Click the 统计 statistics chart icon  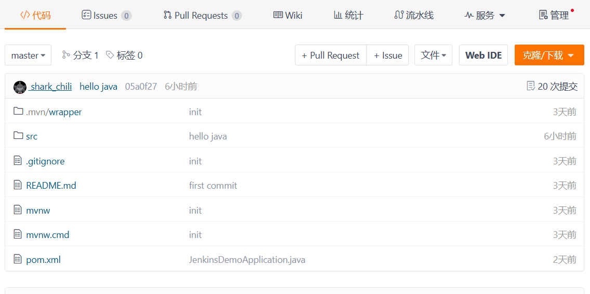click(338, 15)
